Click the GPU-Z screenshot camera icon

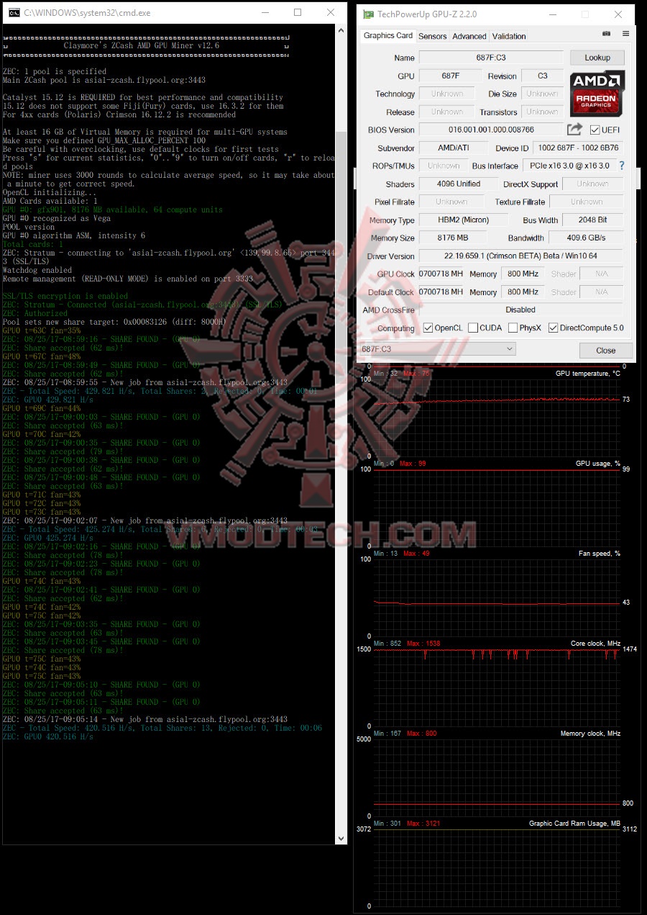tap(607, 34)
